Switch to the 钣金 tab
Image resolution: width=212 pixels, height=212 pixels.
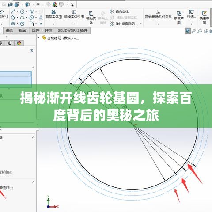click(x=23, y=30)
